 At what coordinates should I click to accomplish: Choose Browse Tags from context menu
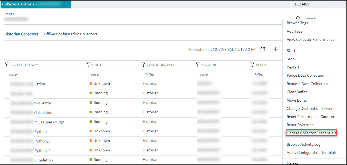(x=297, y=23)
